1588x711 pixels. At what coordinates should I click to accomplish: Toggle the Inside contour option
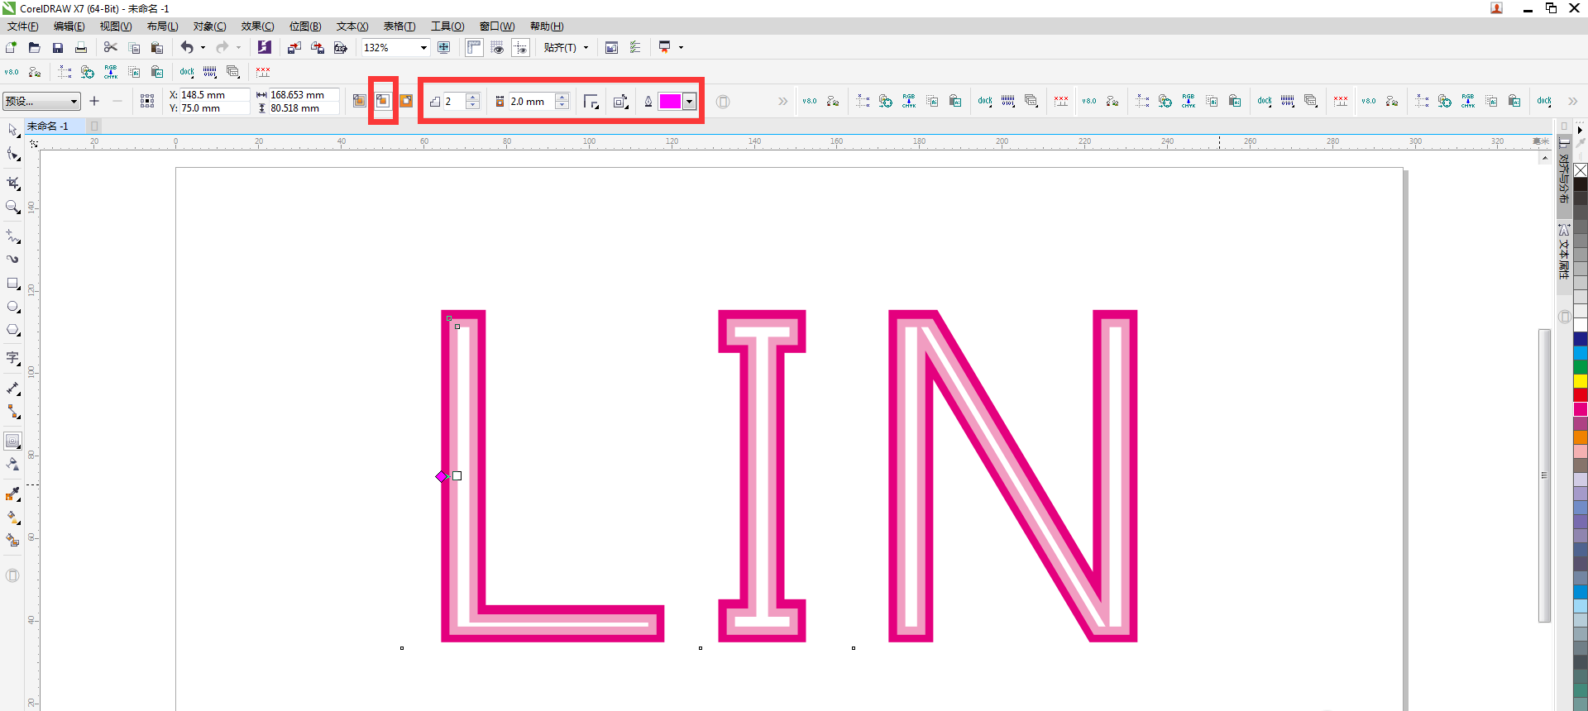383,101
